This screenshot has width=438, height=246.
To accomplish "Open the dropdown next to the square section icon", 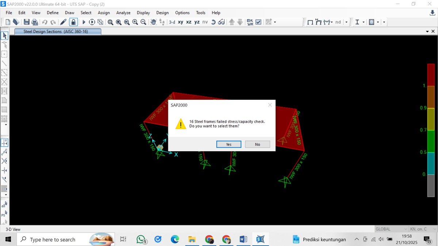I will click(378, 22).
